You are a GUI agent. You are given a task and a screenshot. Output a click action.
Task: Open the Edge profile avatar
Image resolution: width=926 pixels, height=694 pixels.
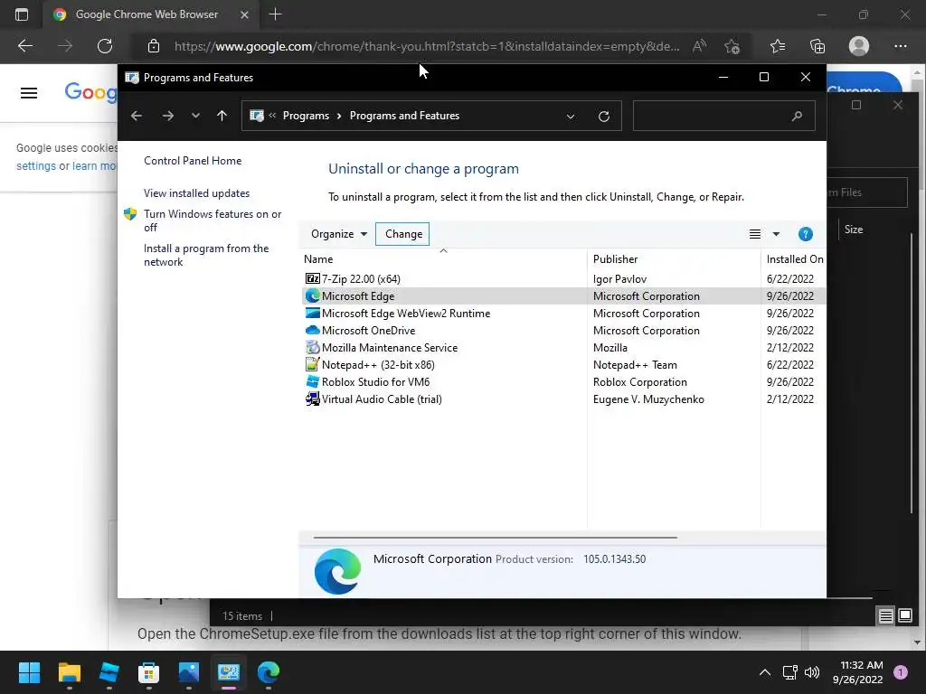(x=859, y=46)
